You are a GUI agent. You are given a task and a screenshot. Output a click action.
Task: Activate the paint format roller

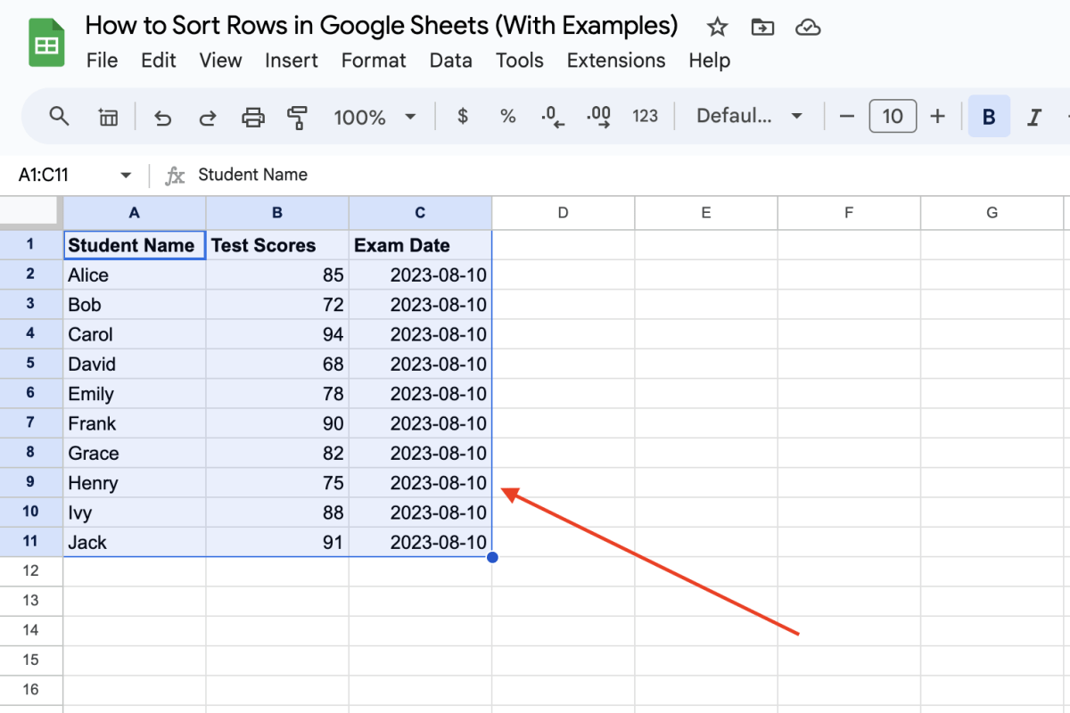click(298, 117)
